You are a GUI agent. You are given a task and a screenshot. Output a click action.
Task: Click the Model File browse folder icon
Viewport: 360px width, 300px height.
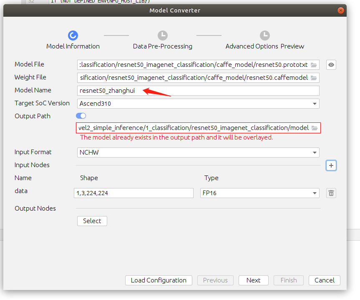pyautogui.click(x=314, y=65)
